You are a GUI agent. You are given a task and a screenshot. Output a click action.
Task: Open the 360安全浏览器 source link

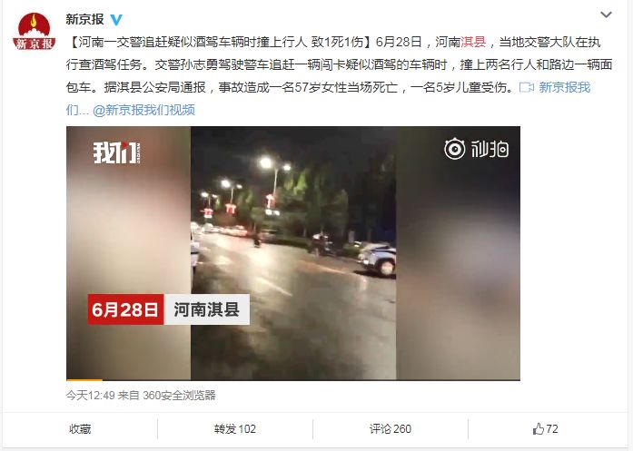tap(179, 395)
